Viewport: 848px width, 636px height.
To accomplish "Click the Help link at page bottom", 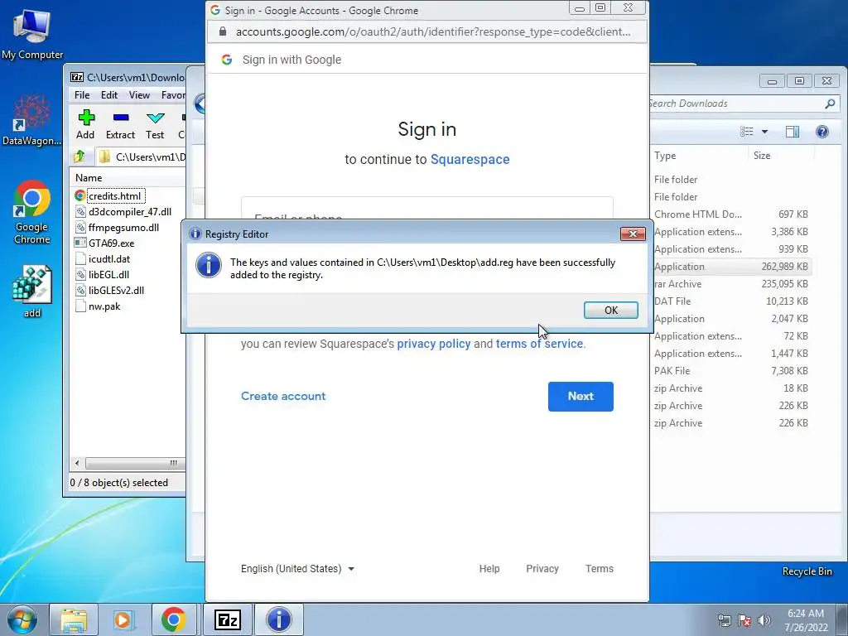I will [x=489, y=569].
